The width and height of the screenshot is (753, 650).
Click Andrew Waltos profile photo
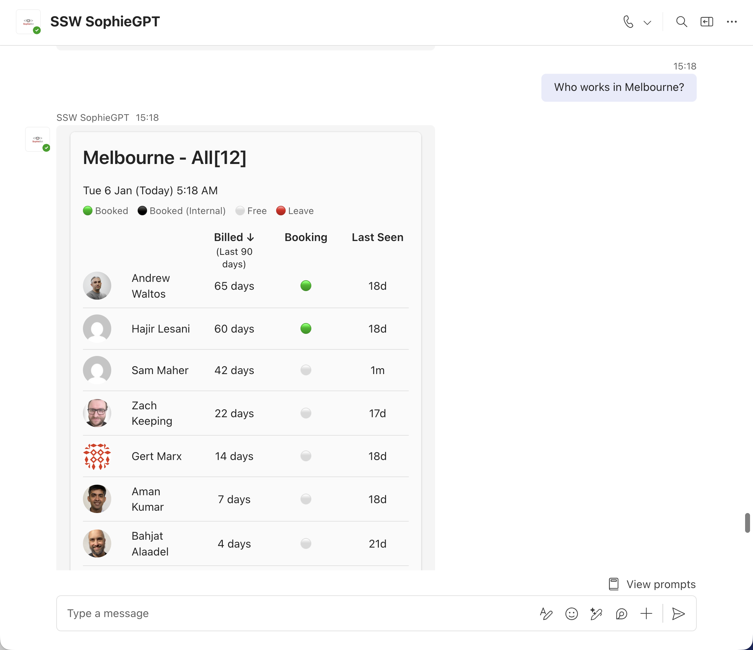(97, 286)
